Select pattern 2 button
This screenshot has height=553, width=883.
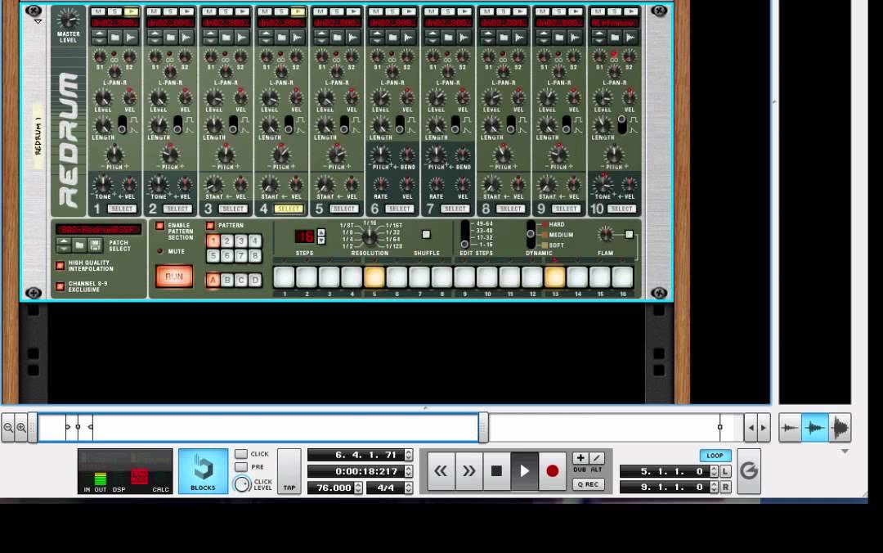click(x=227, y=241)
